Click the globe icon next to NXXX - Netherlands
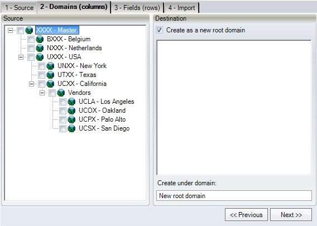This screenshot has width=317, height=226. point(40,48)
